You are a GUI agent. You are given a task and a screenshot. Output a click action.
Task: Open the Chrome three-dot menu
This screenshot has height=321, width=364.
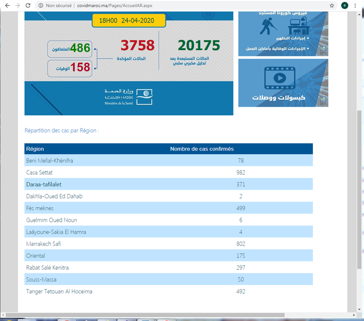point(356,5)
